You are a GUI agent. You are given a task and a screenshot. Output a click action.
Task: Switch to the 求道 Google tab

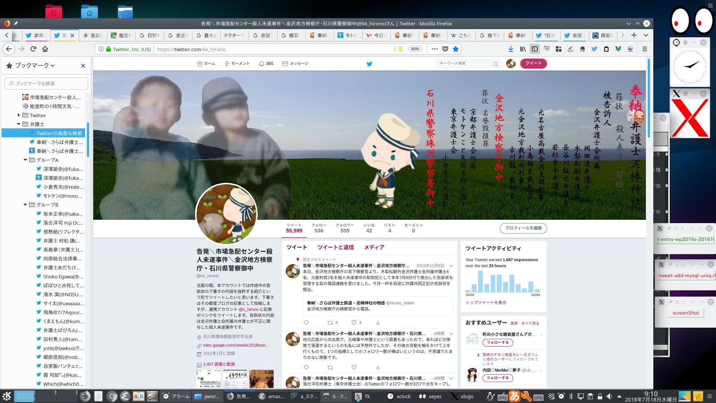177,35
